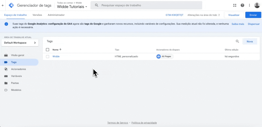Click the Tags sidebar icon
The width and height of the screenshot is (262, 127).
click(6, 62)
